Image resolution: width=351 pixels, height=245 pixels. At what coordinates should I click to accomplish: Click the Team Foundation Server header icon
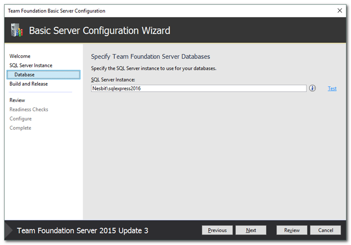coord(17,30)
